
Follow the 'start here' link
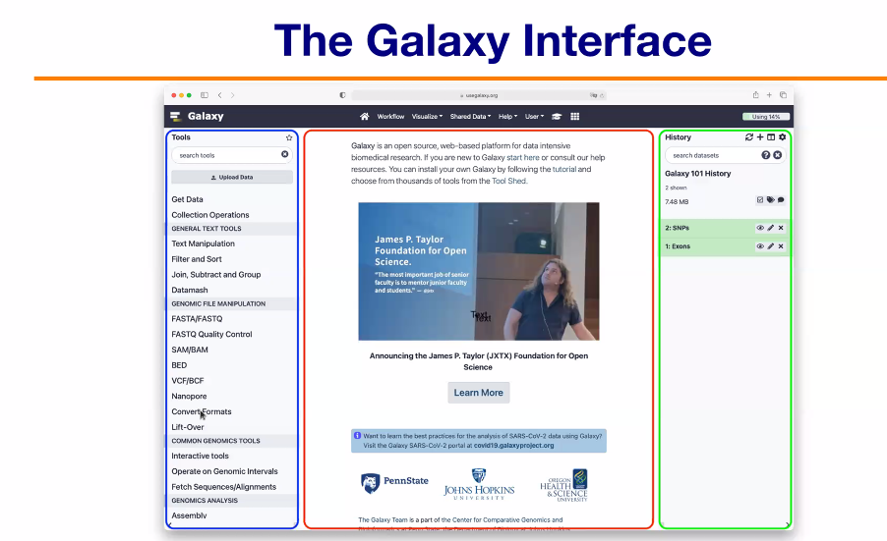coord(523,157)
